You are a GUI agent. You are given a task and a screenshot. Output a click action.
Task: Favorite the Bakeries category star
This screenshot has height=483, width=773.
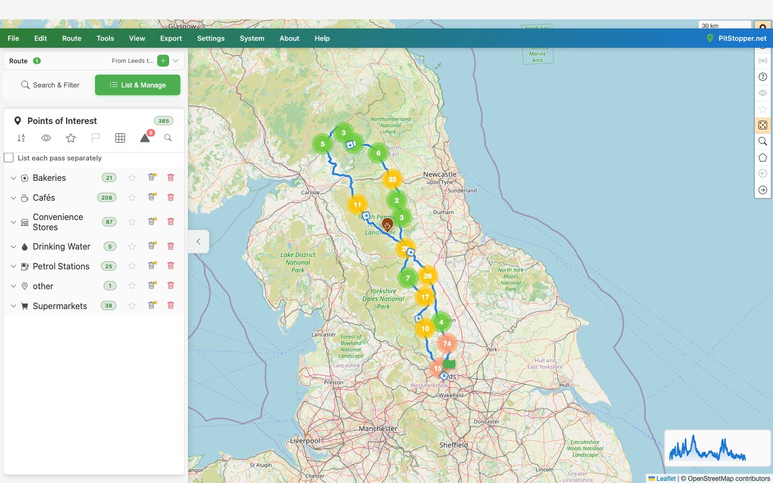(x=132, y=178)
